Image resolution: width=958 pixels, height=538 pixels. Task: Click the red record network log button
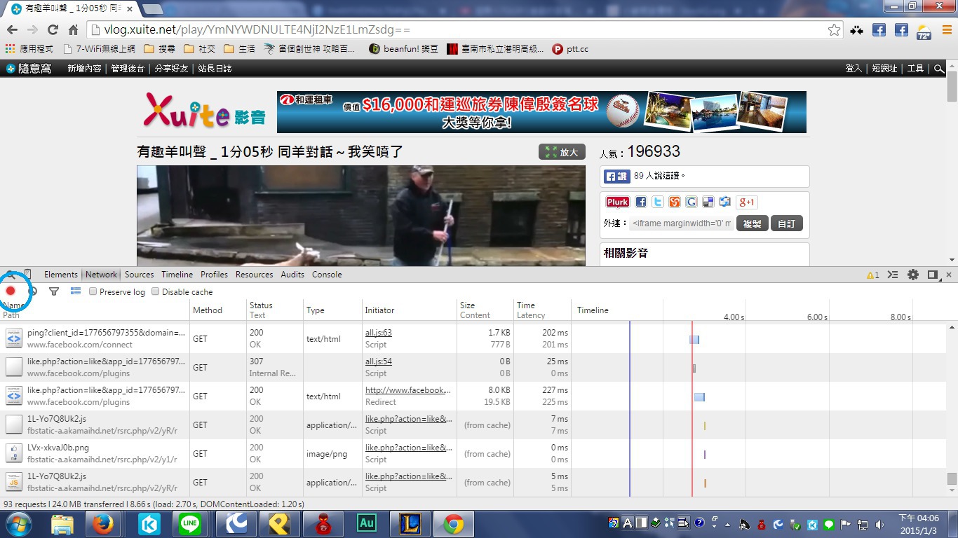coord(11,291)
